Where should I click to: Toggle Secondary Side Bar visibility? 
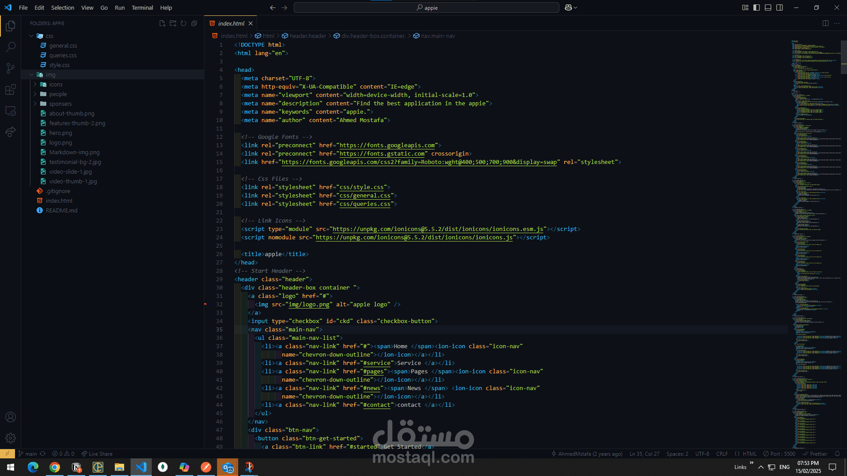[x=780, y=7]
